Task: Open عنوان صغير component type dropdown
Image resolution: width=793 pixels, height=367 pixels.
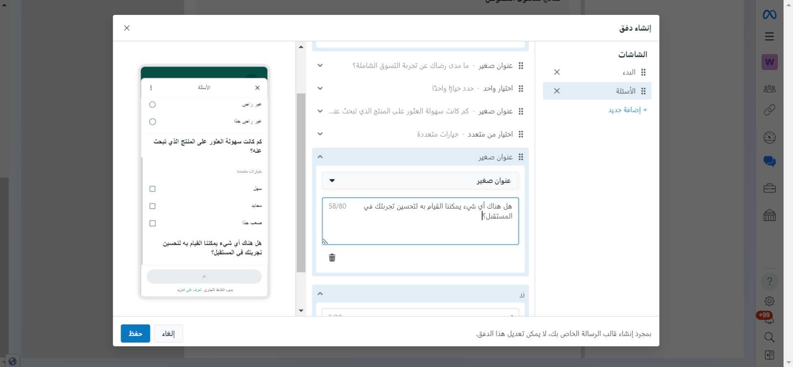Action: 420,181
